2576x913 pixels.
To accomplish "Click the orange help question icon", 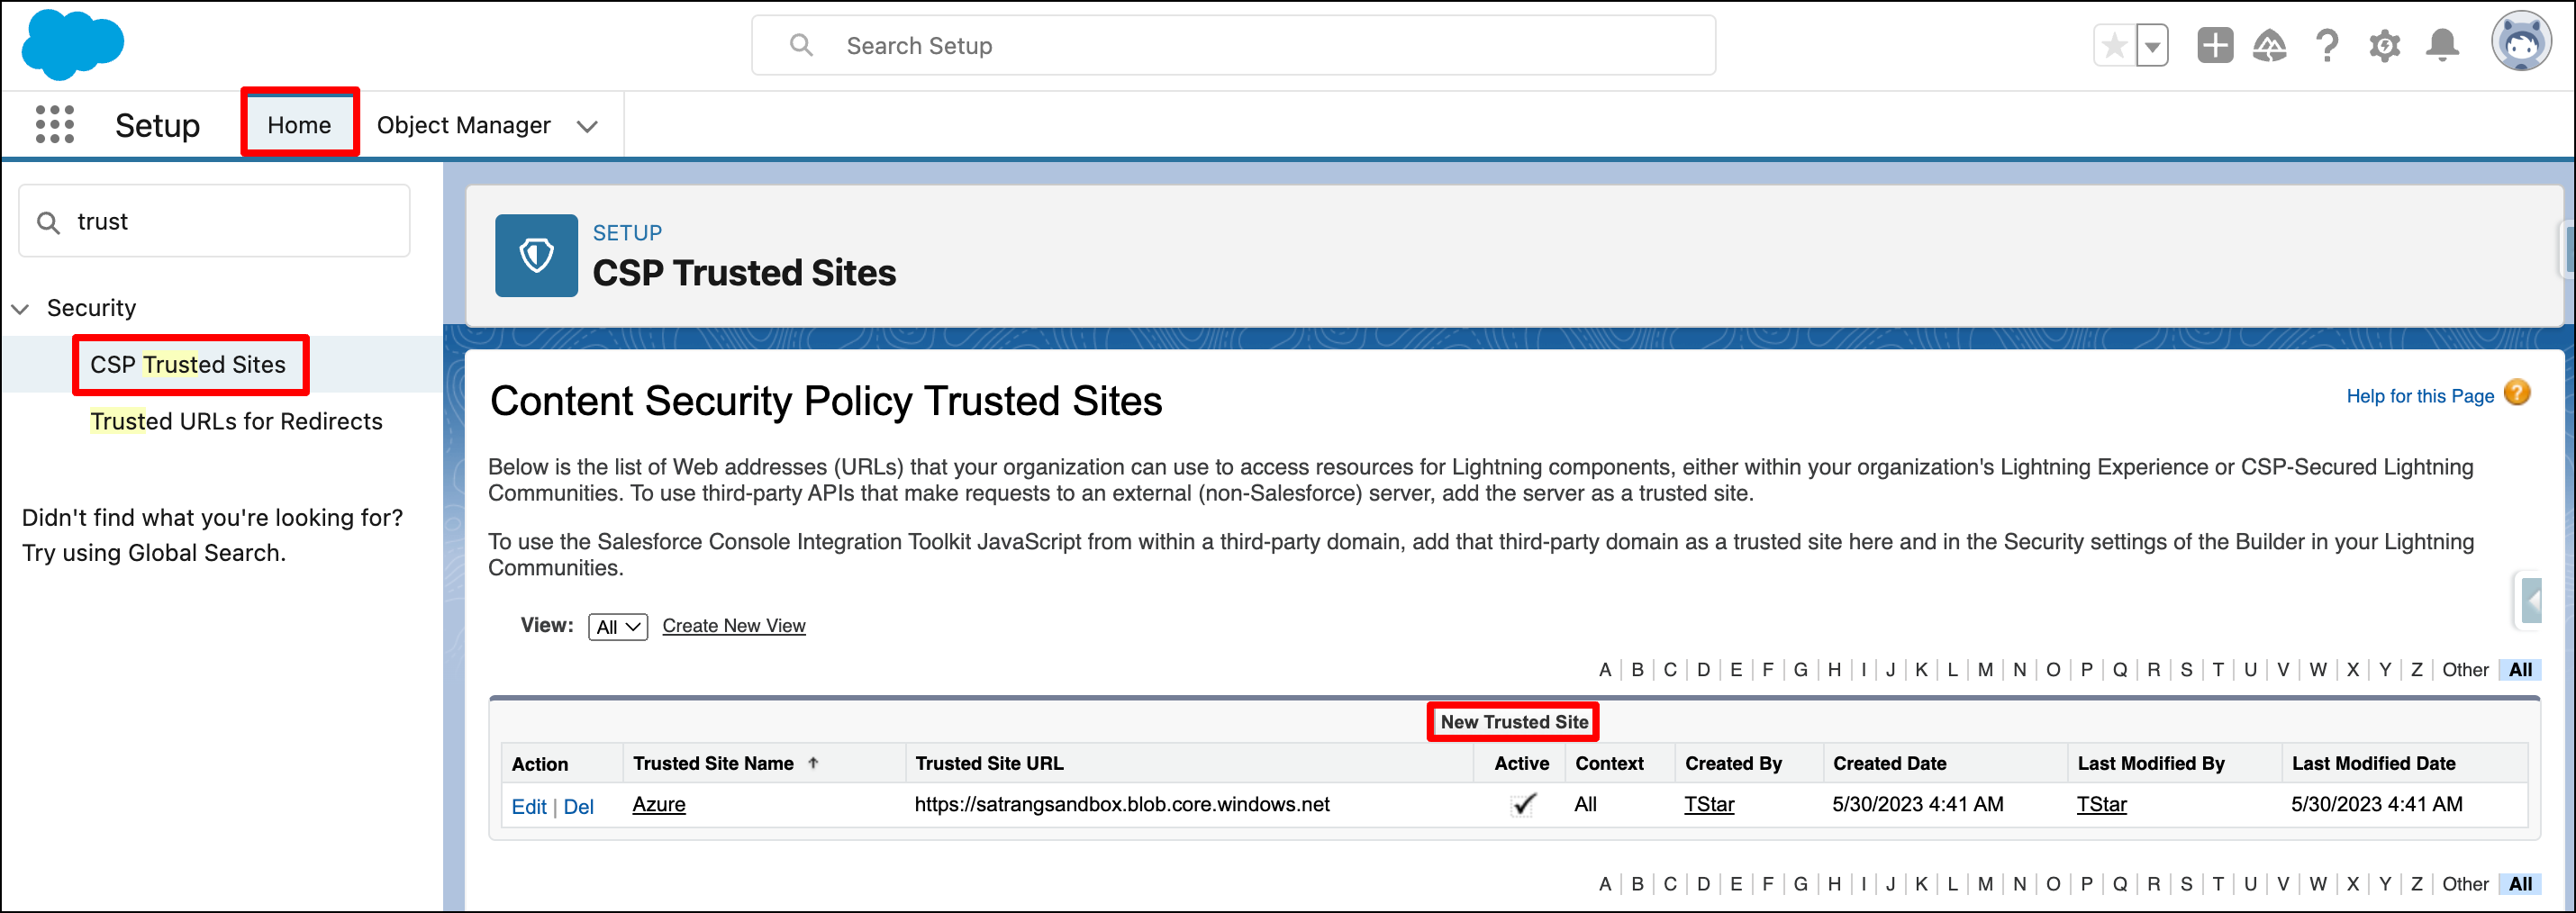I will coord(2517,393).
